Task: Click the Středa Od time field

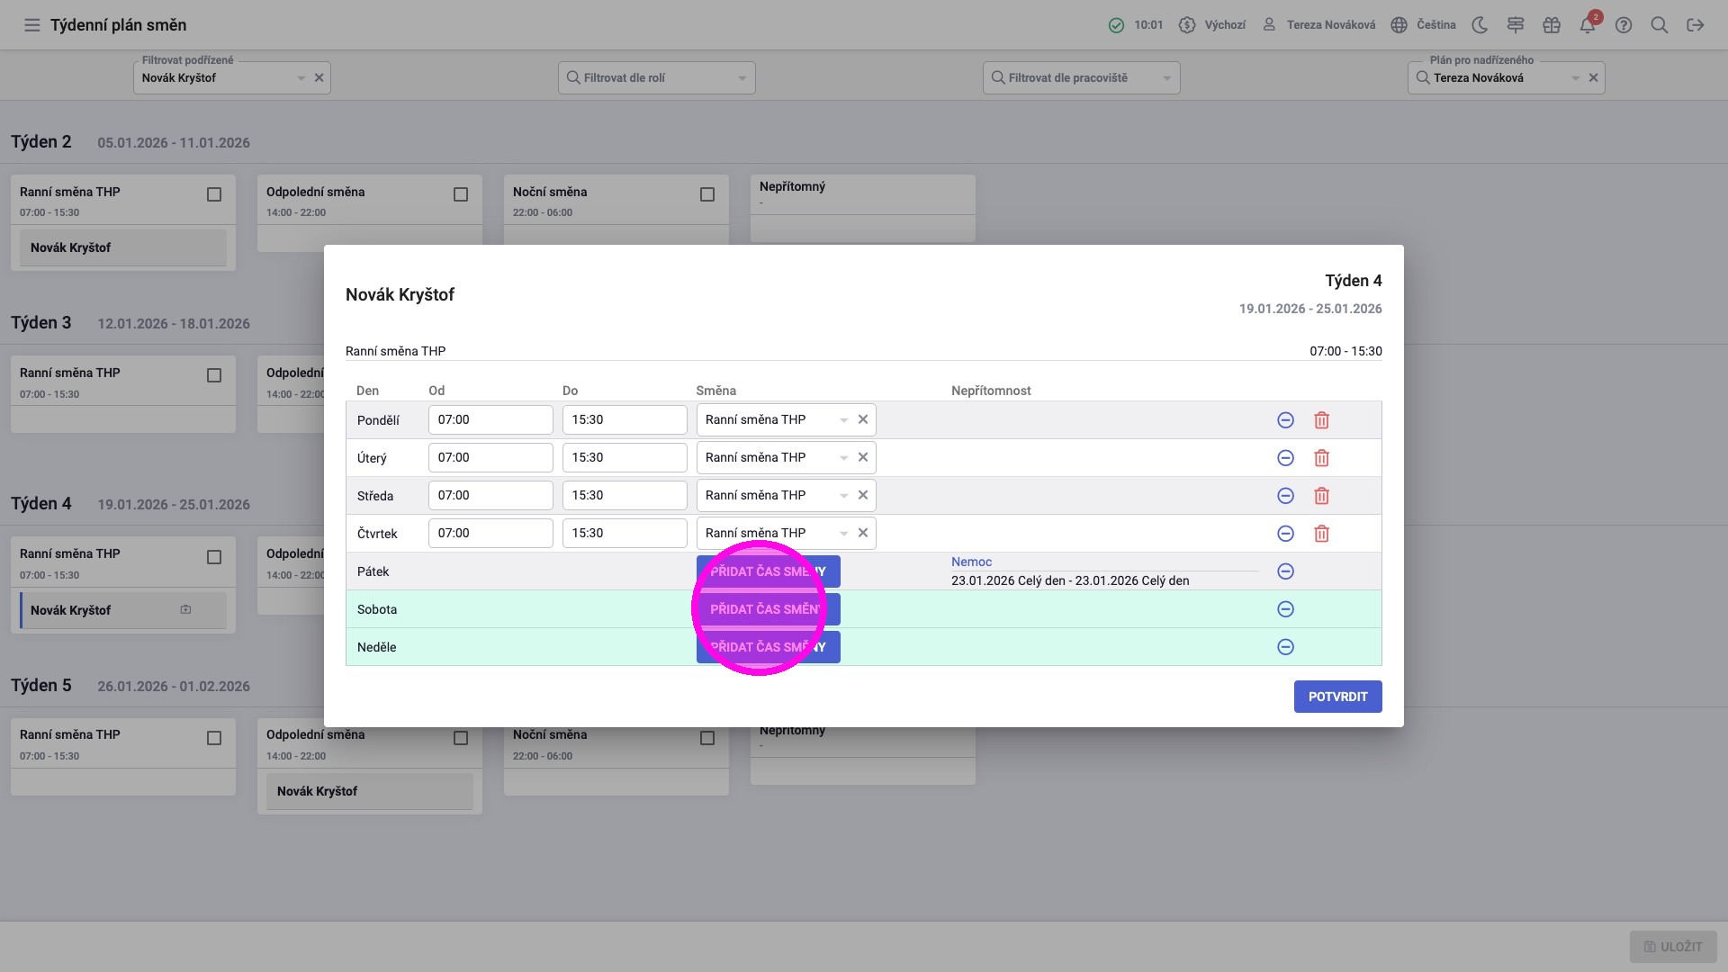Action: pos(490,496)
